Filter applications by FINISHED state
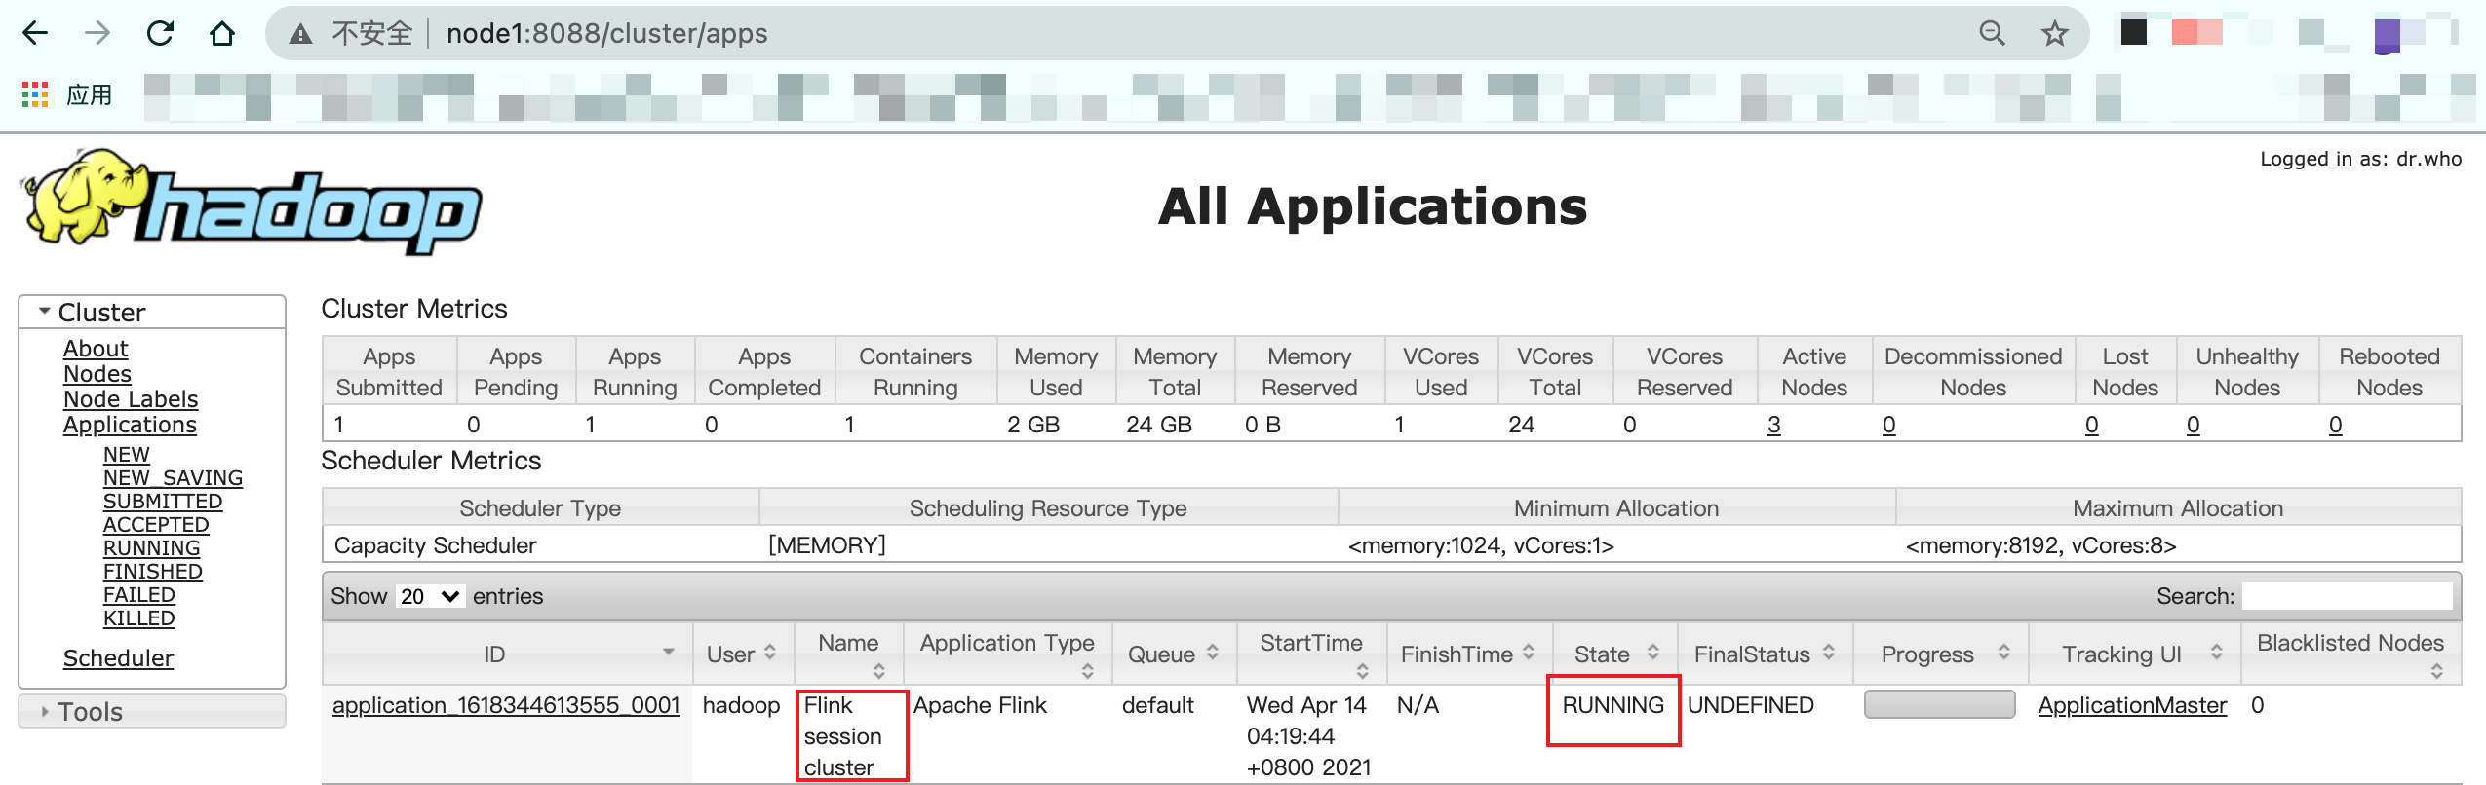Viewport: 2486px width, 785px height. (153, 572)
